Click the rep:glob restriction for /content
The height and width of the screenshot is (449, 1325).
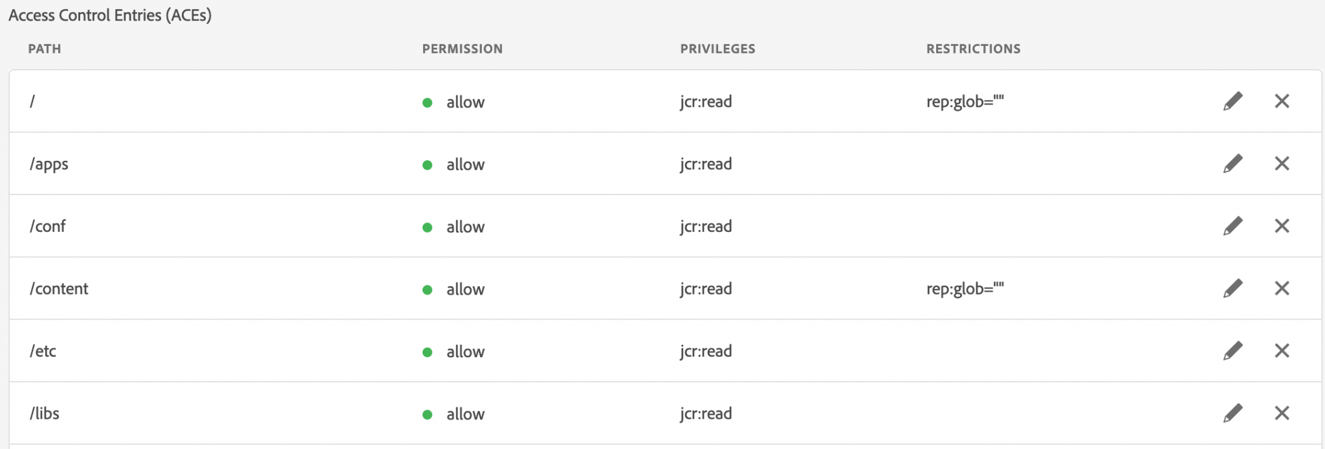965,289
